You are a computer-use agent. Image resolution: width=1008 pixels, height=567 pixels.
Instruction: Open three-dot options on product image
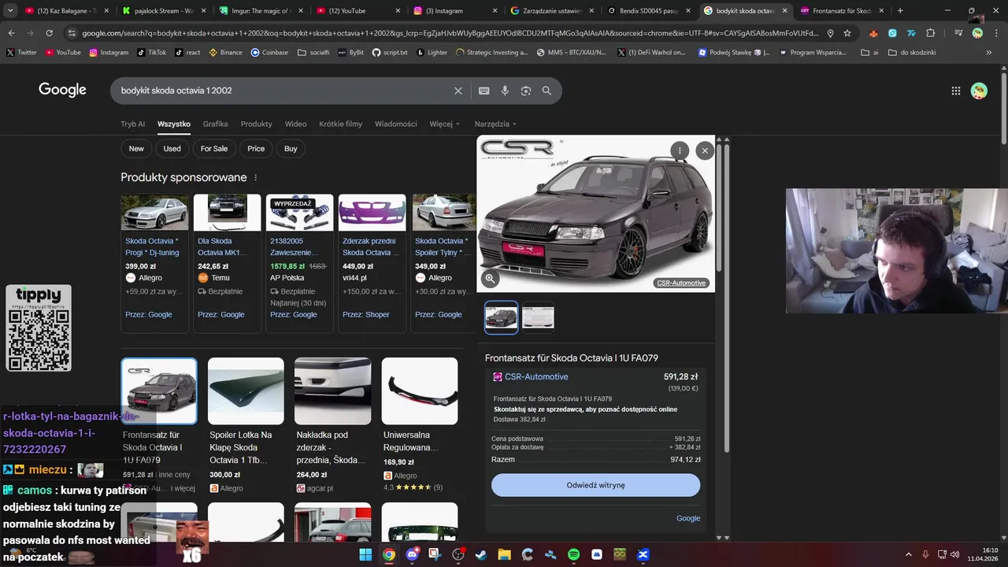click(680, 150)
